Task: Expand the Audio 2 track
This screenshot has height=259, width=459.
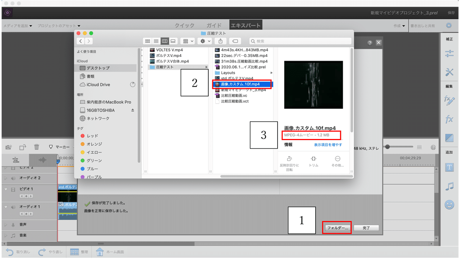Action: pyautogui.click(x=6, y=178)
